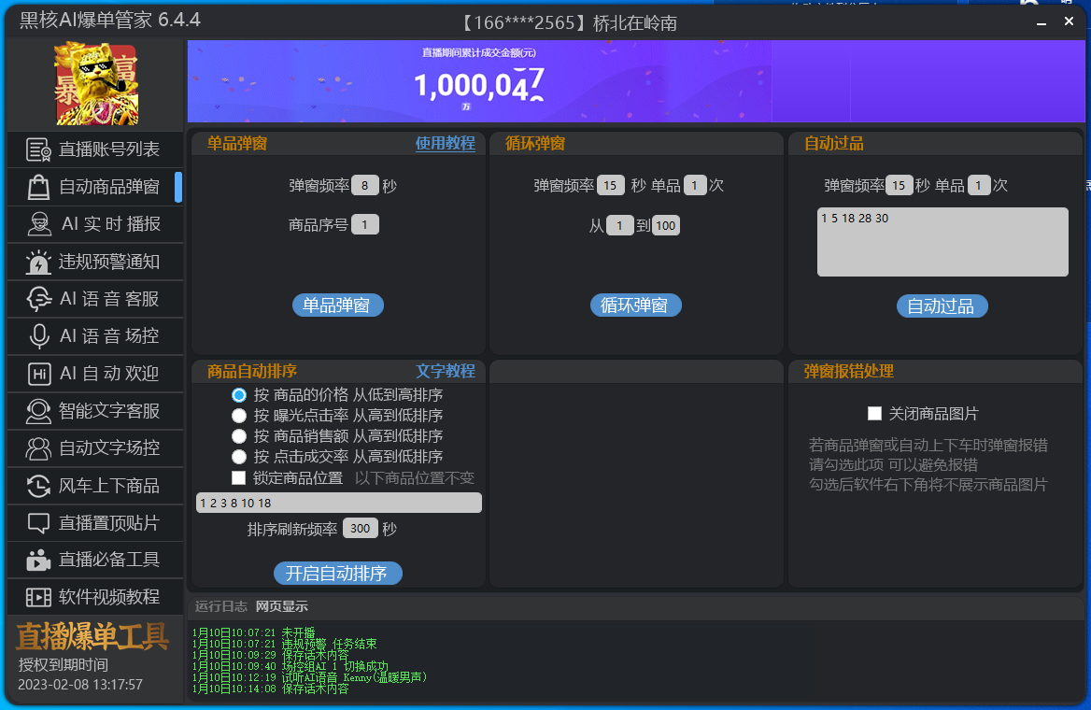Click the 试听AI语音 Kenny log entry
Screen dimensions: 1091x710
(309, 677)
